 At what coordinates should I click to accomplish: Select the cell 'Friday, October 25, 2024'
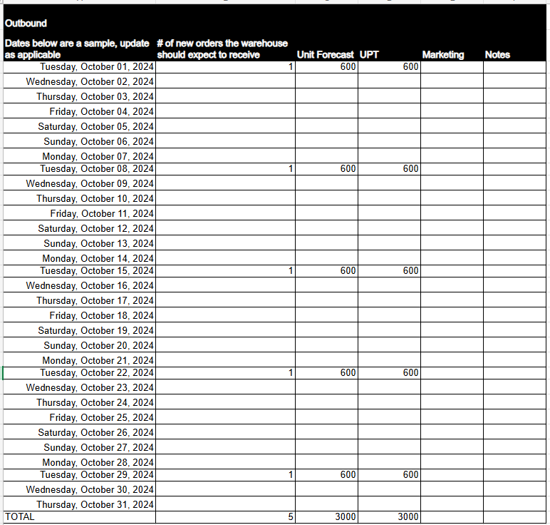click(x=79, y=417)
